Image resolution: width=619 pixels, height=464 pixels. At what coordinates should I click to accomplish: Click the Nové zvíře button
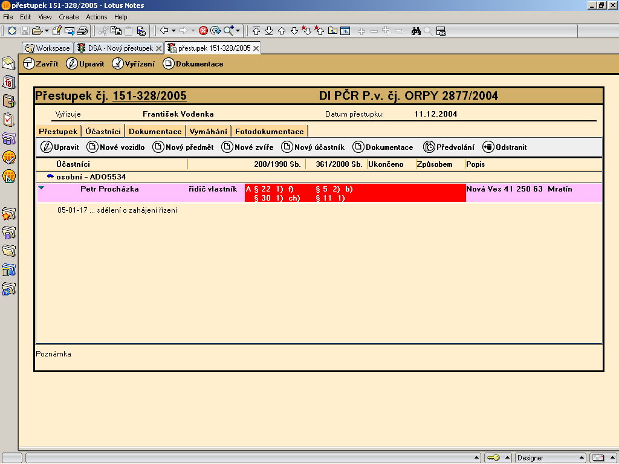pyautogui.click(x=247, y=147)
